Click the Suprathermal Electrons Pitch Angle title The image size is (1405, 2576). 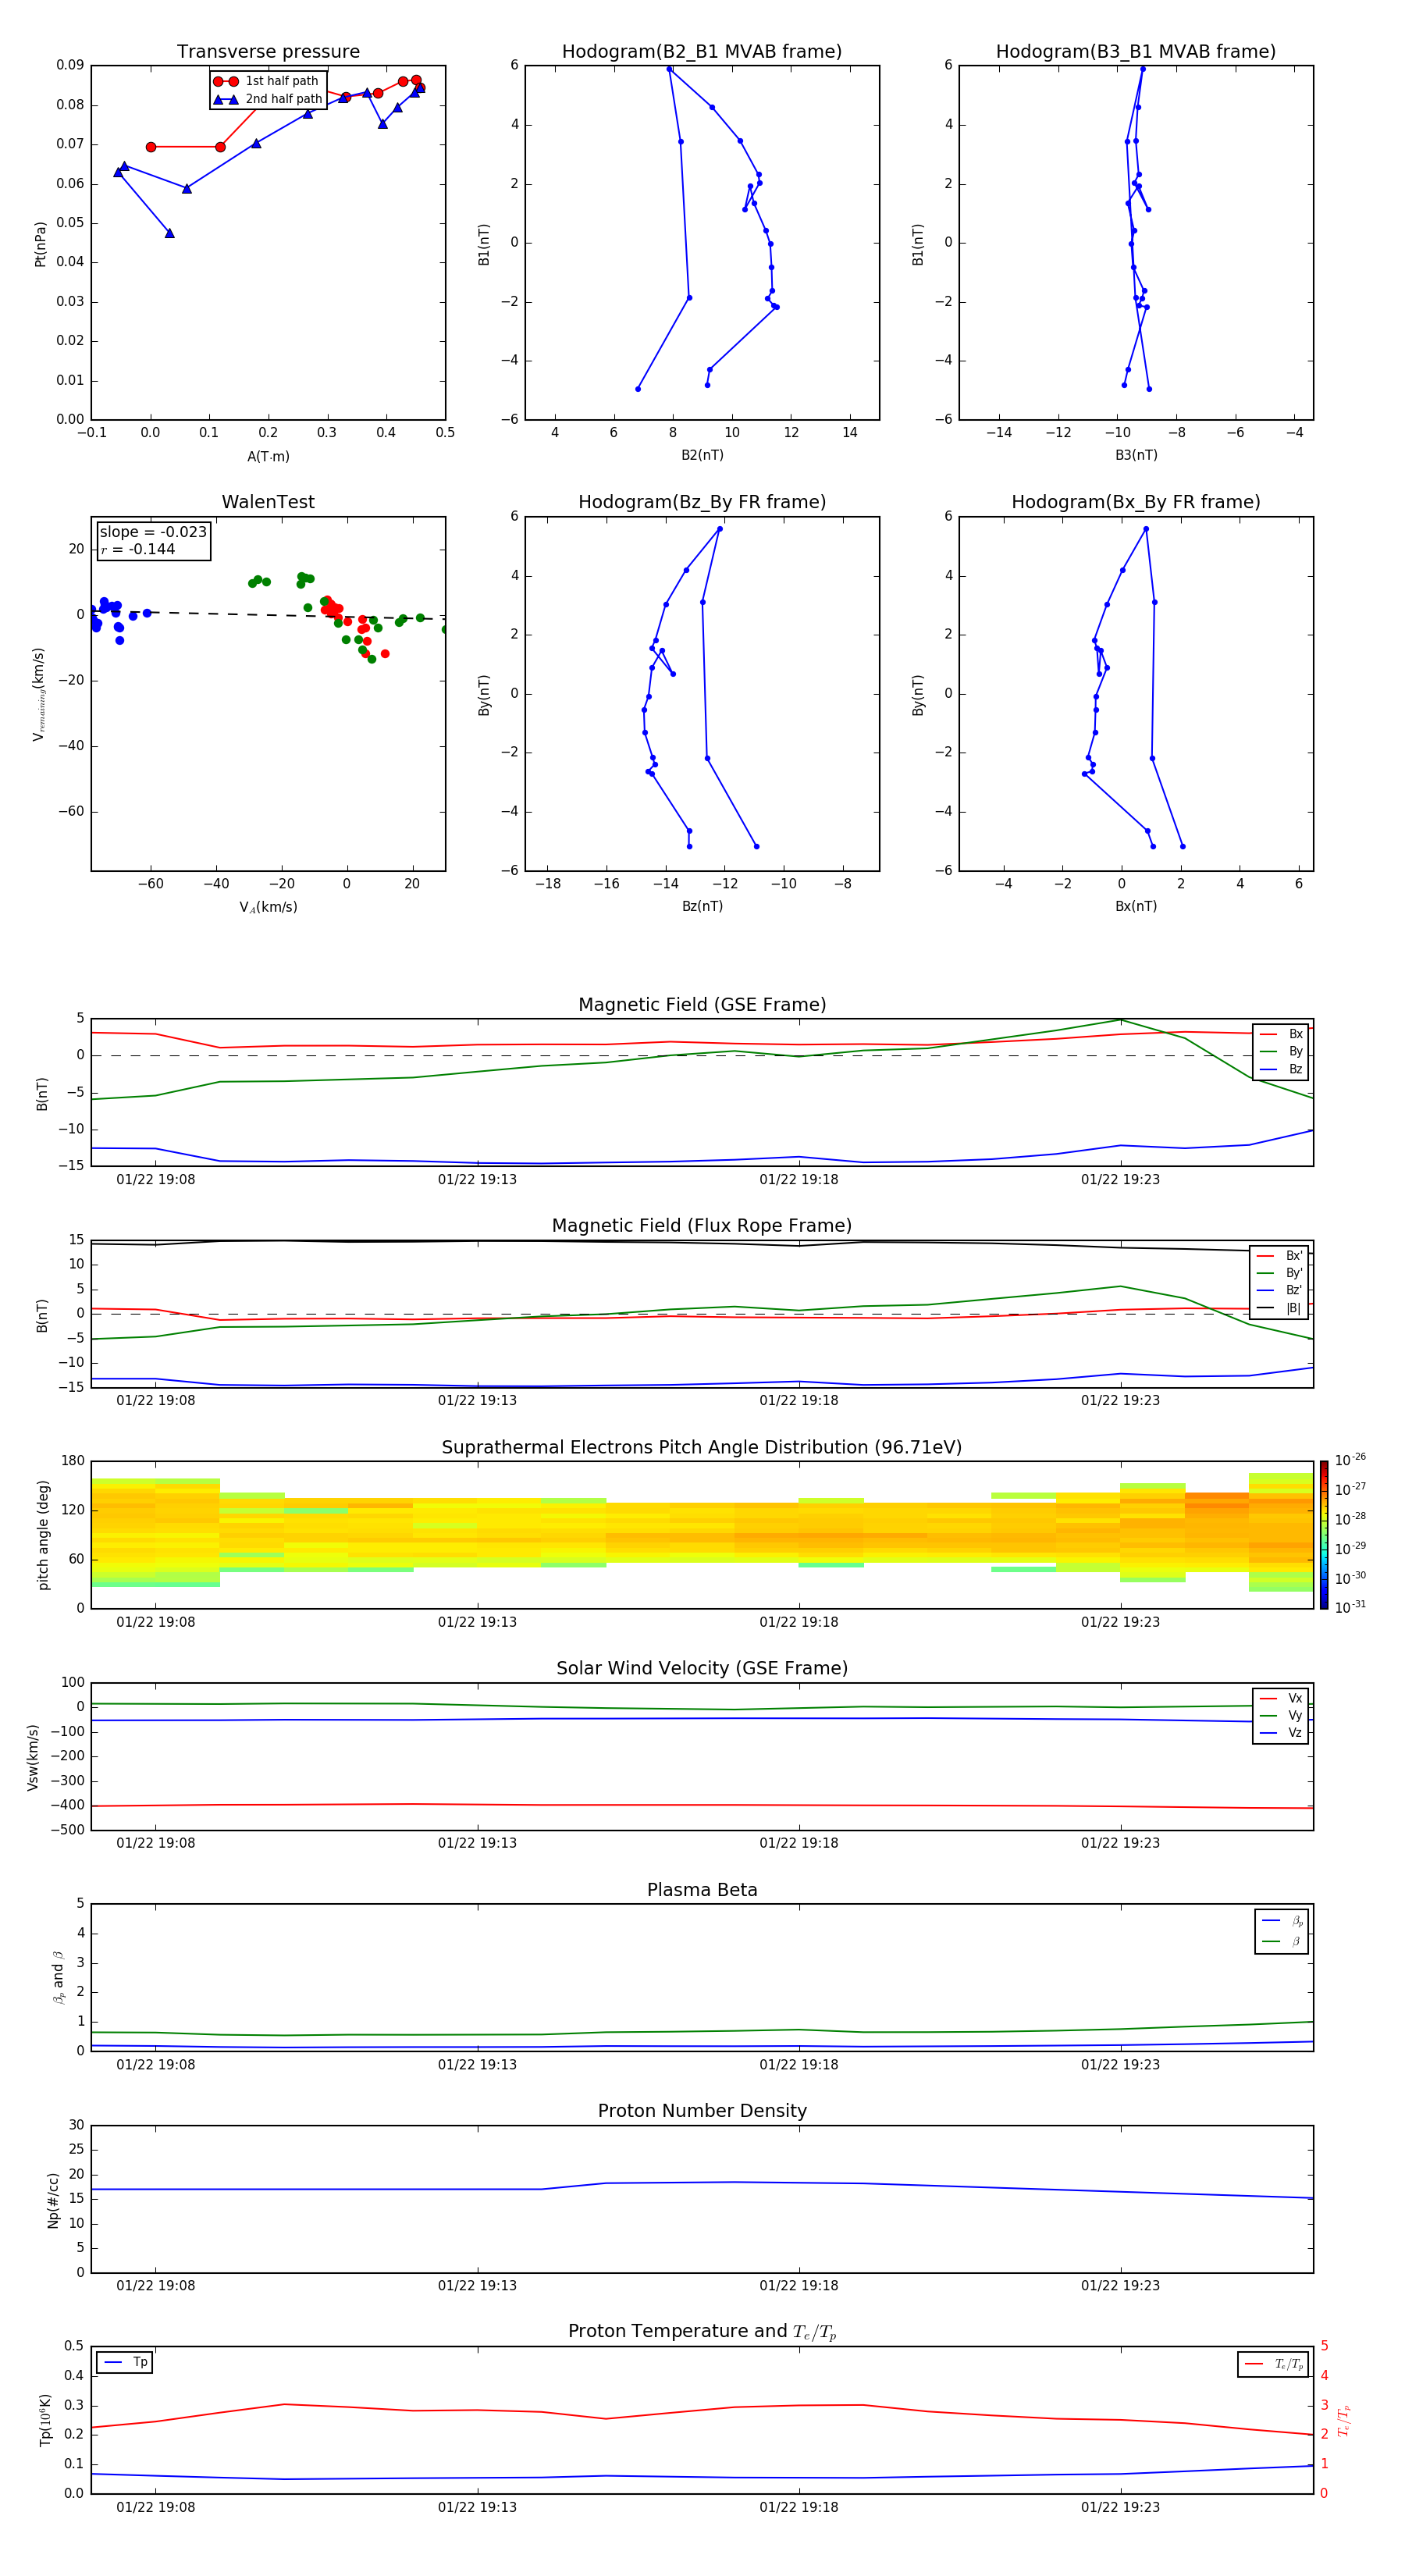click(x=702, y=1448)
